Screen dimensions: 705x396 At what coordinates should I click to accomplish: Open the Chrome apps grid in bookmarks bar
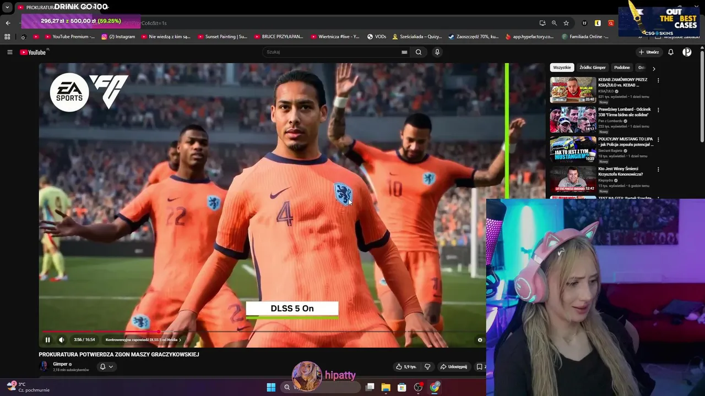point(7,37)
